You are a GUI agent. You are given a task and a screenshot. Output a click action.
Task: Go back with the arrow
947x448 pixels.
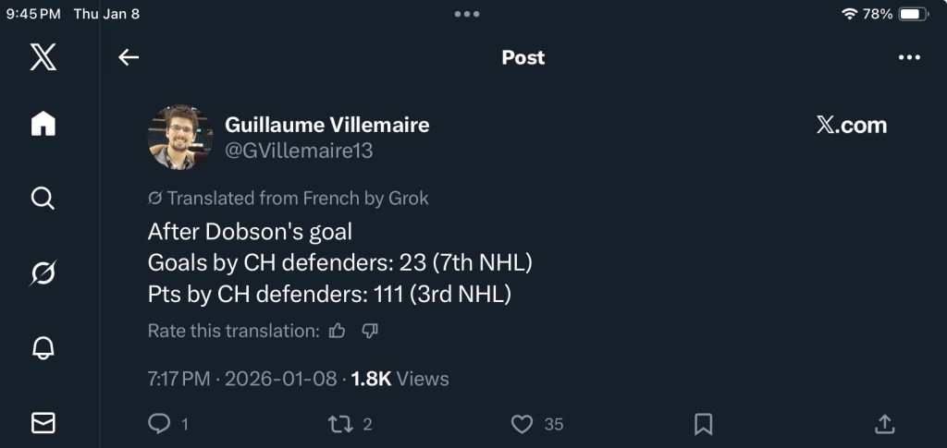[129, 57]
